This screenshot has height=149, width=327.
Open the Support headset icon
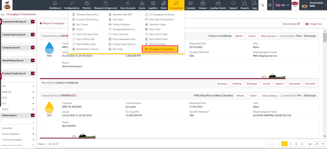tap(233, 3)
